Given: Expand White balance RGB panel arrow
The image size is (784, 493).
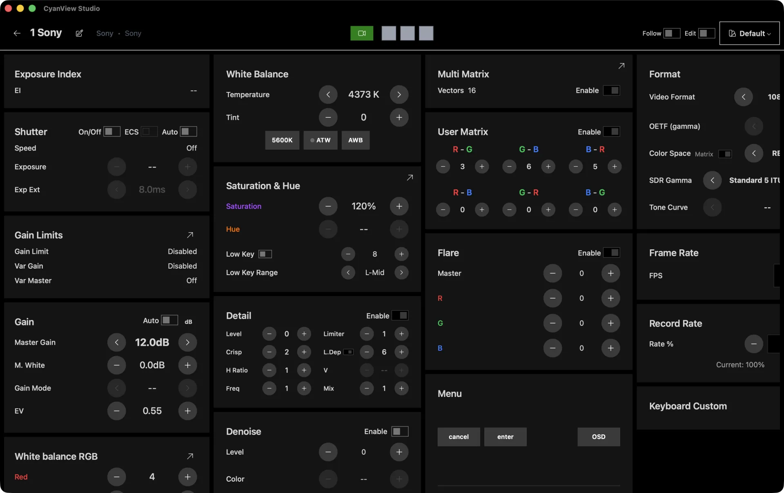Looking at the screenshot, I should pos(190,456).
